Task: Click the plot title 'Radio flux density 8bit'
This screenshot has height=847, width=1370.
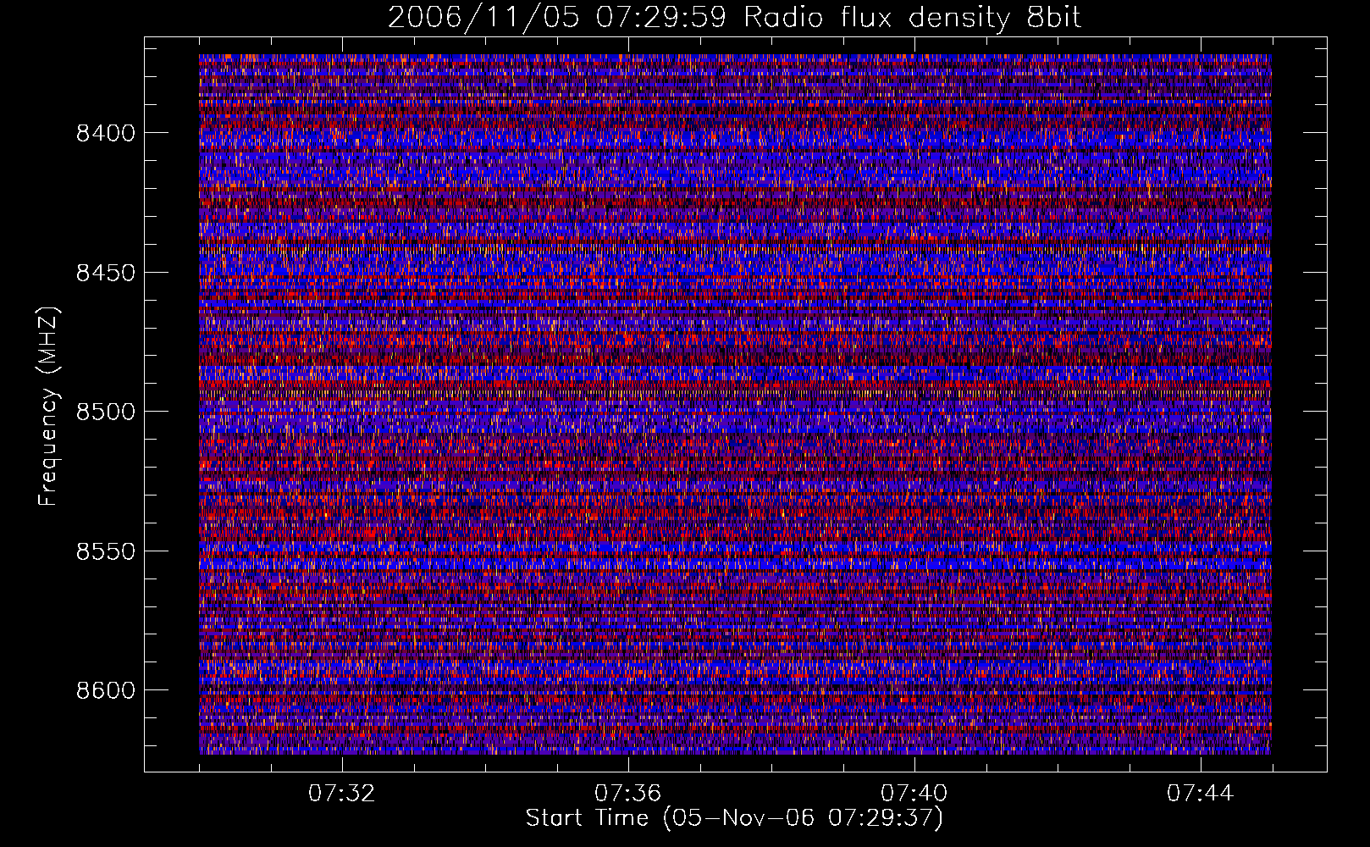Action: 912,18
